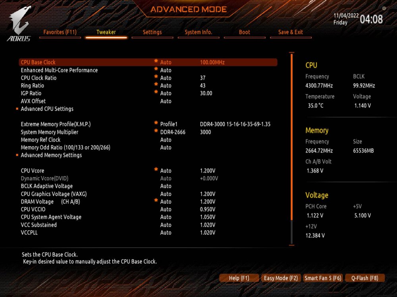Select the IGP Ratio label
Viewport: 397px width, 297px height.
[31, 93]
